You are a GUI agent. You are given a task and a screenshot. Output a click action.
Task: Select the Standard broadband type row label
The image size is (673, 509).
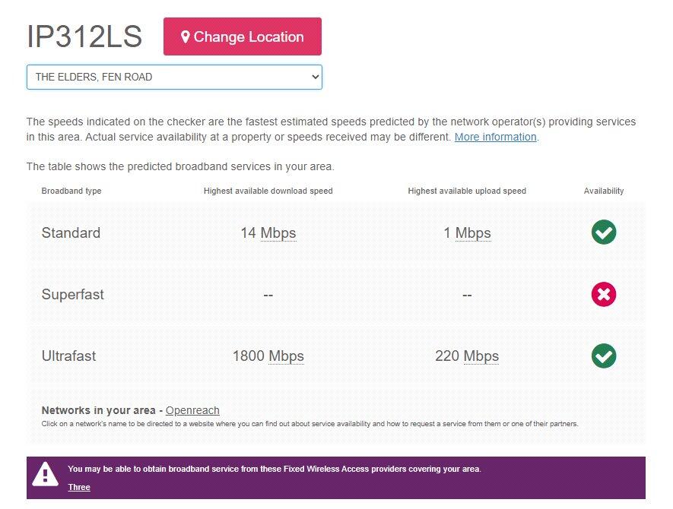(x=71, y=232)
